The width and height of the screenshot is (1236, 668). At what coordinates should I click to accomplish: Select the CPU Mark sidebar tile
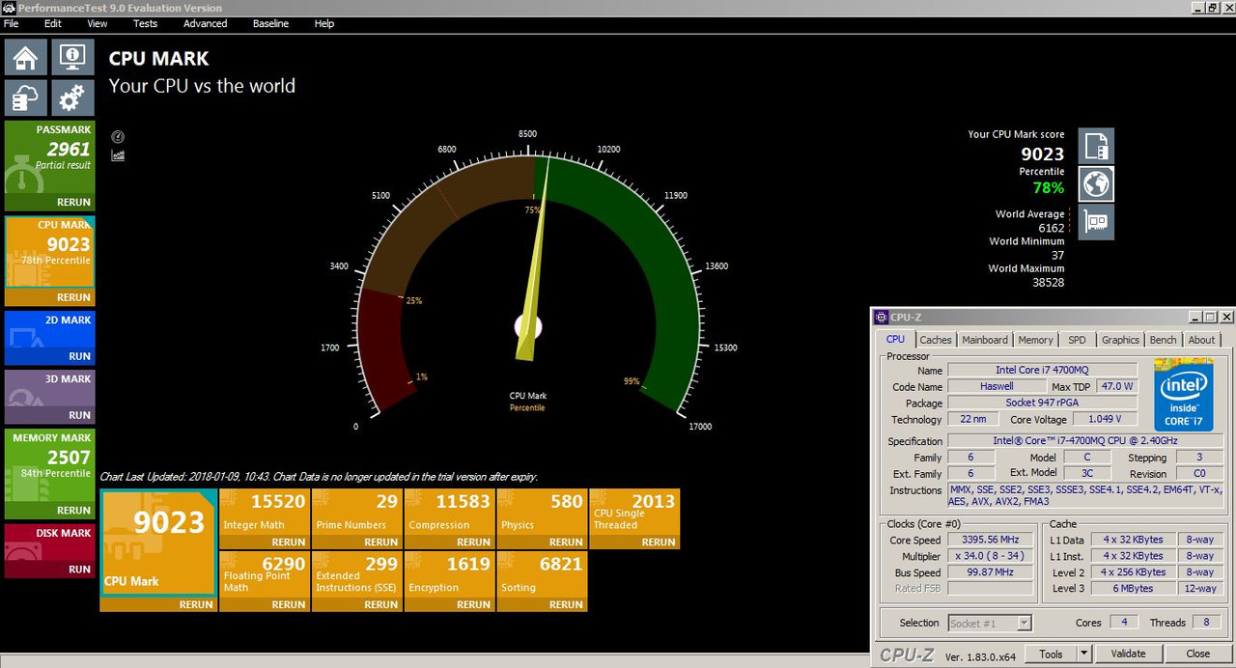[x=49, y=252]
